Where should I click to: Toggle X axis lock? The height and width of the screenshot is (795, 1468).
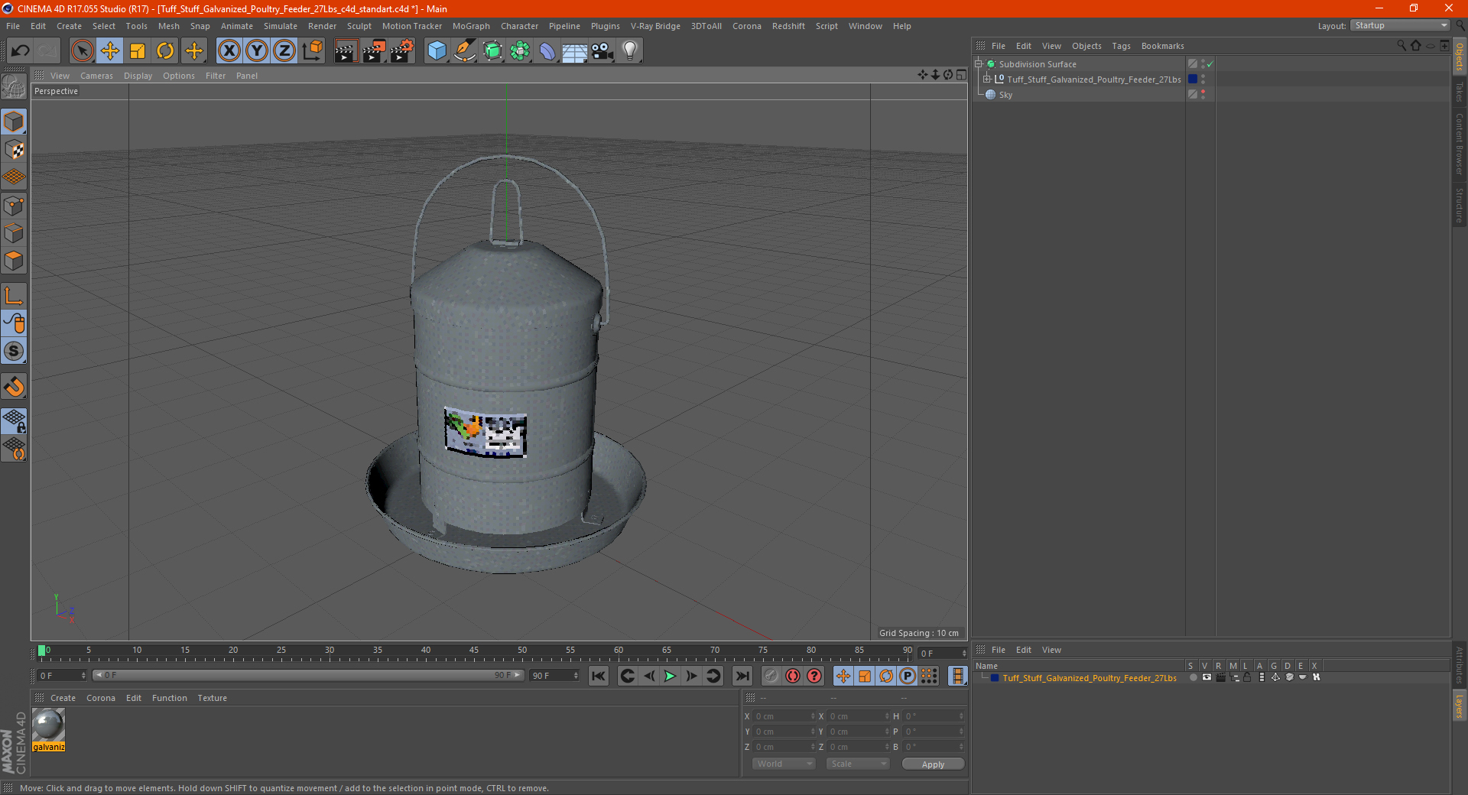[x=229, y=50]
